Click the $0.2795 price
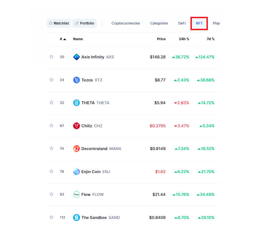The width and height of the screenshot is (253, 242). (158, 126)
